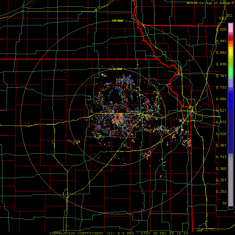Click the 0.680 scale value
Image resolution: width=235 pixels, height=235 pixels.
click(221, 99)
